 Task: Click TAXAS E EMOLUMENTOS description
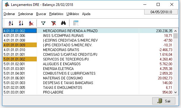pos(63,87)
